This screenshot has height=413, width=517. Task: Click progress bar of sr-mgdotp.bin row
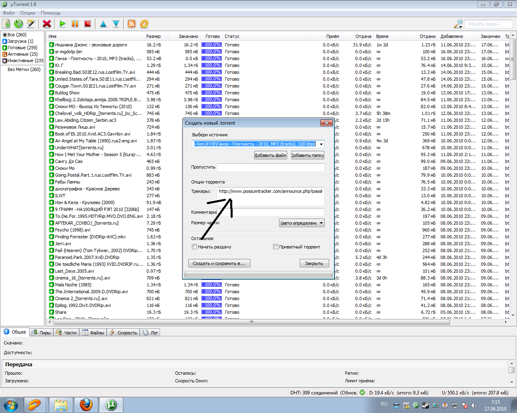(211, 52)
